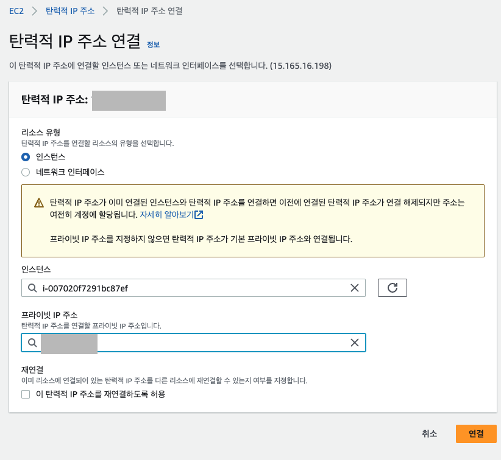The width and height of the screenshot is (501, 460).
Task: Open the 정보 info link
Action: (153, 44)
